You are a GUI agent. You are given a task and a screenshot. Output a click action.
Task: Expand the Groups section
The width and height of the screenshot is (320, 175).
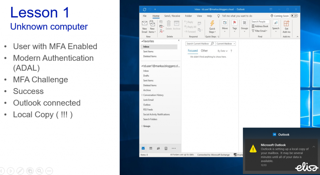coord(142,126)
